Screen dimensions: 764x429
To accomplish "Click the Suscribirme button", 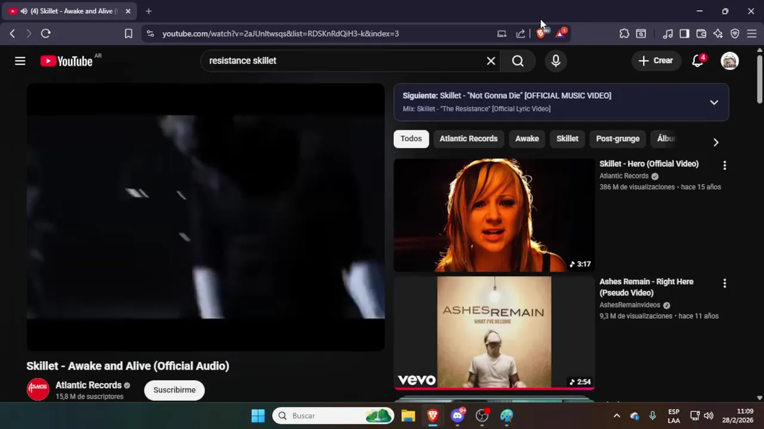I will tap(174, 390).
